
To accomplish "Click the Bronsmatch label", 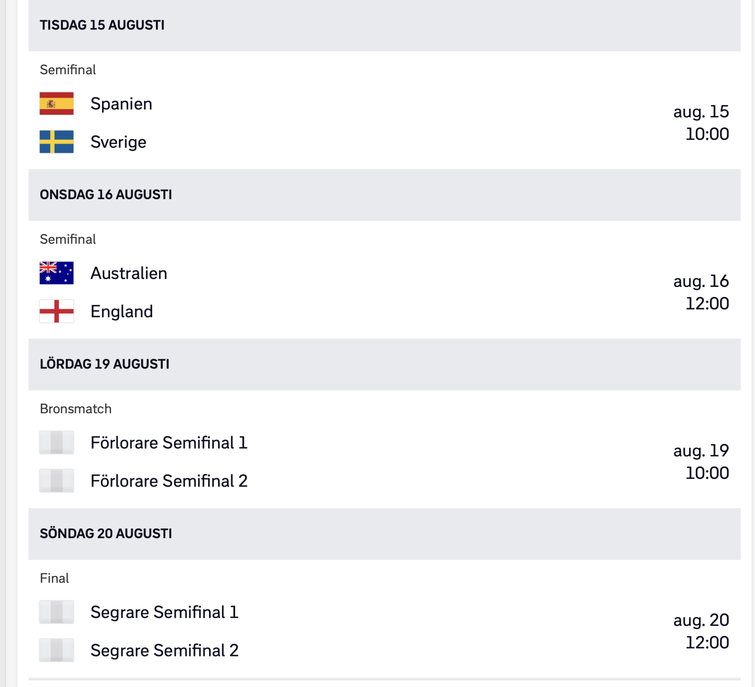I will point(75,409).
